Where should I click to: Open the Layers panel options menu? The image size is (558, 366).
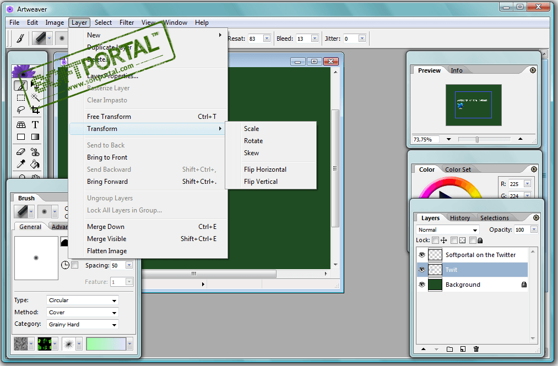tap(536, 218)
